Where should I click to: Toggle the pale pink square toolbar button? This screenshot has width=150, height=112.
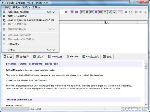120,12
